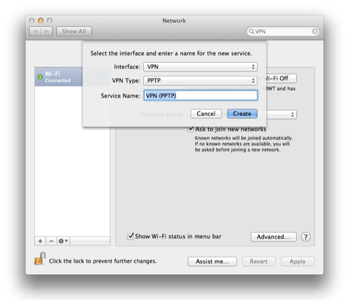Screen dimensions: 349x300
Task: Click the Revert button
Action: pyautogui.click(x=259, y=262)
